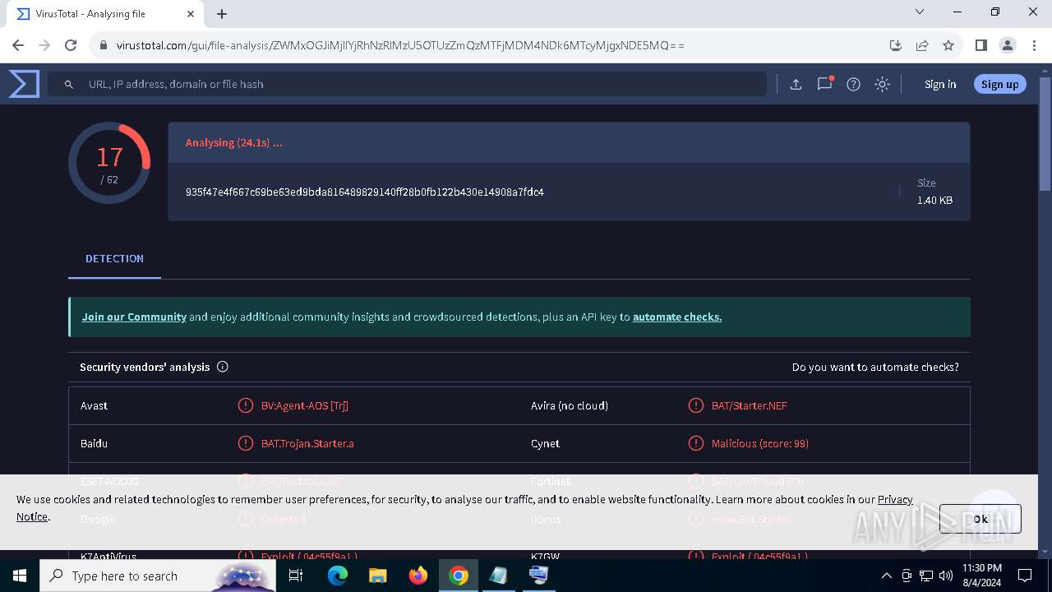
Task: Focus the URL, IP address, domain search field
Action: pyautogui.click(x=407, y=84)
